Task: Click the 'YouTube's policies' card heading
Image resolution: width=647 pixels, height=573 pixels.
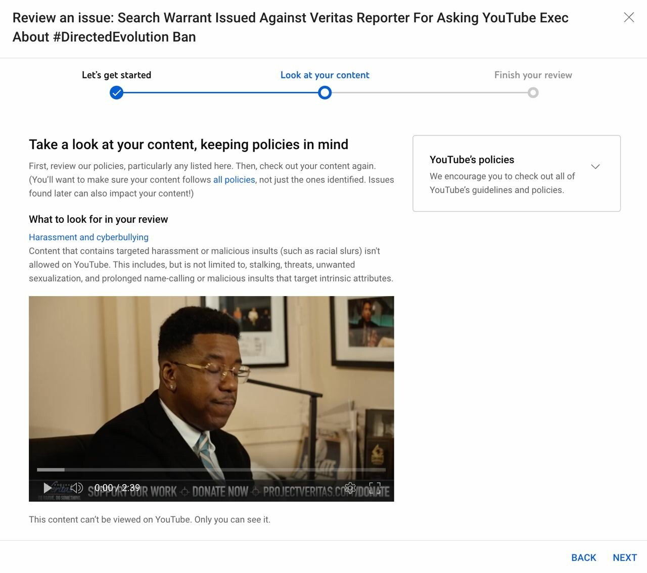Action: [x=472, y=160]
